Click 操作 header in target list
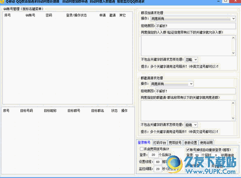Screen dimensions: 241x178 click(x=124, y=110)
